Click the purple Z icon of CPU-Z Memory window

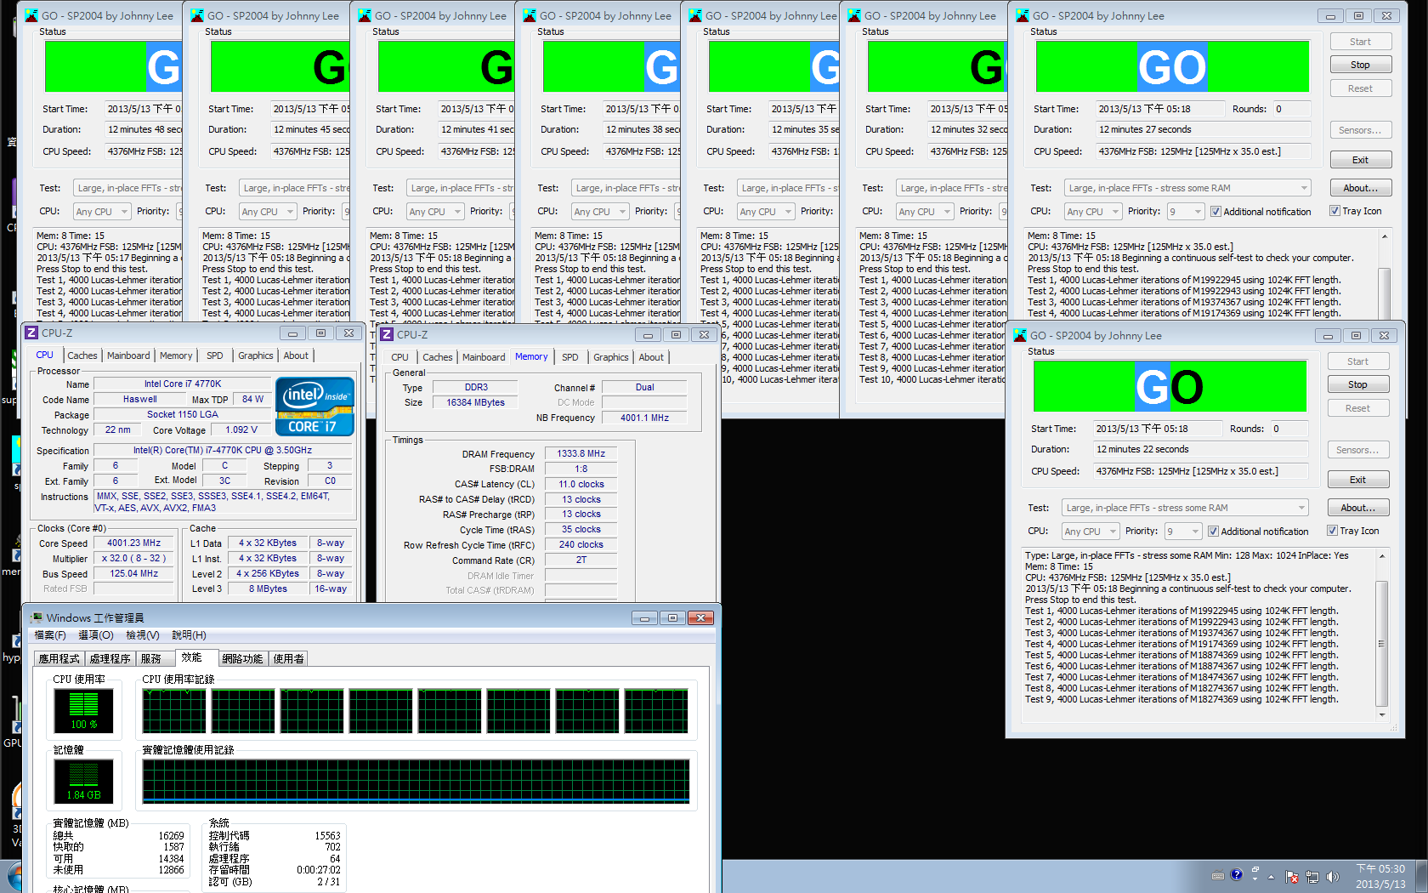(387, 334)
